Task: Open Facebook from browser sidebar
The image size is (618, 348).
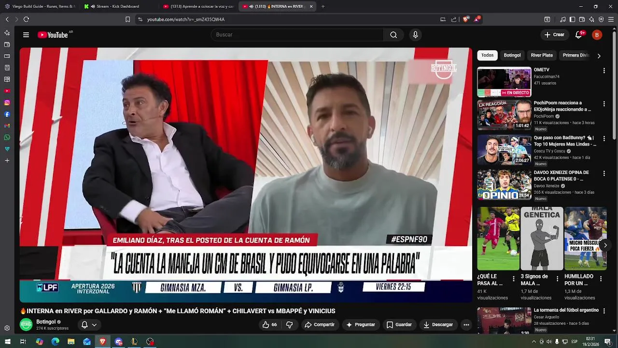Action: tap(7, 114)
